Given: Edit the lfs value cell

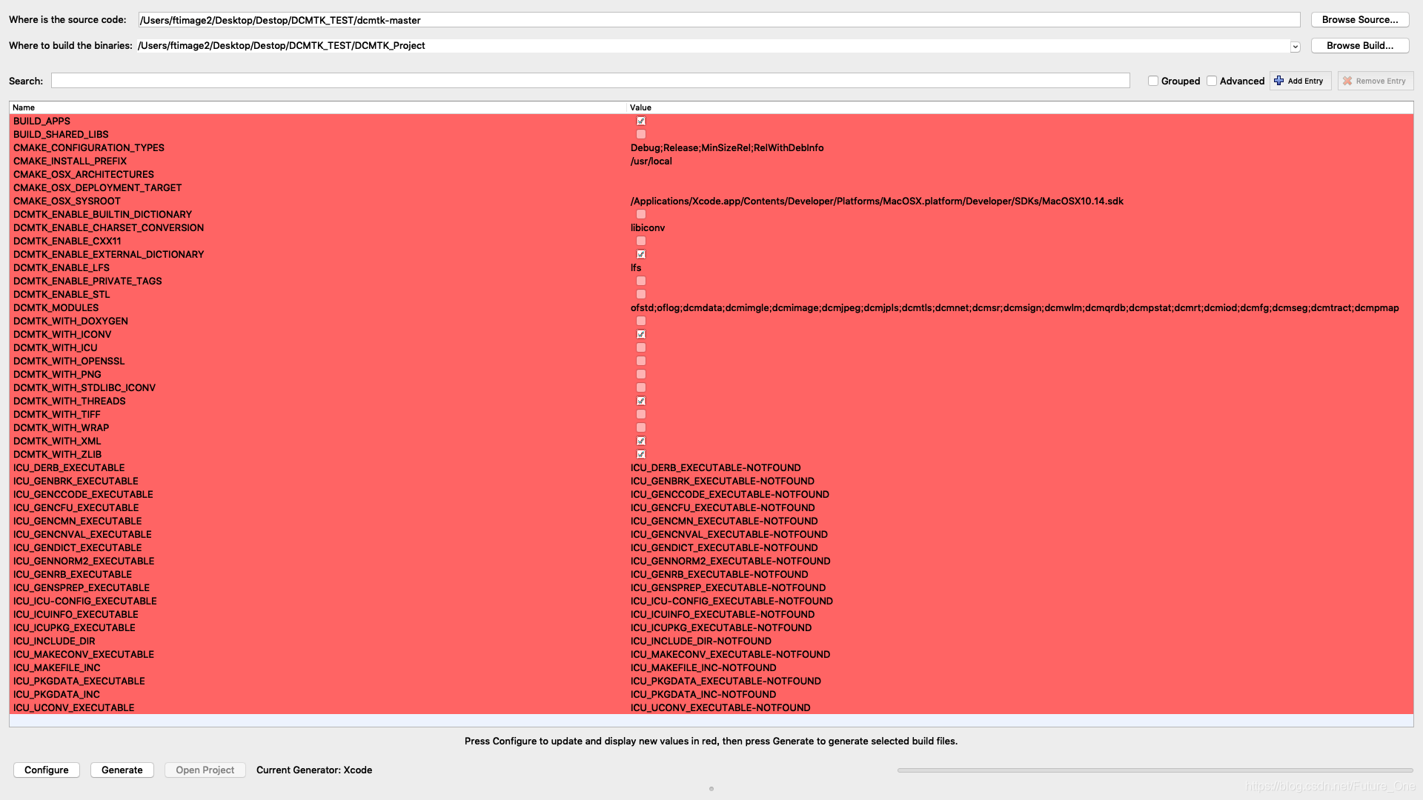Looking at the screenshot, I should click(636, 267).
